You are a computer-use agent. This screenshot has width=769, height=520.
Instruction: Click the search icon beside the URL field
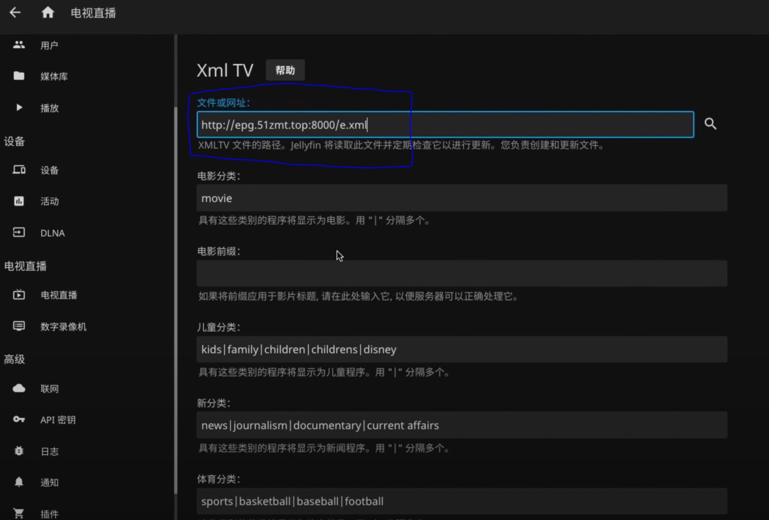pos(710,124)
